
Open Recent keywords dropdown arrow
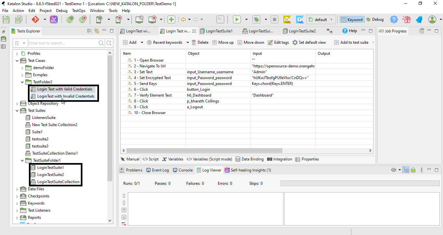(188, 42)
